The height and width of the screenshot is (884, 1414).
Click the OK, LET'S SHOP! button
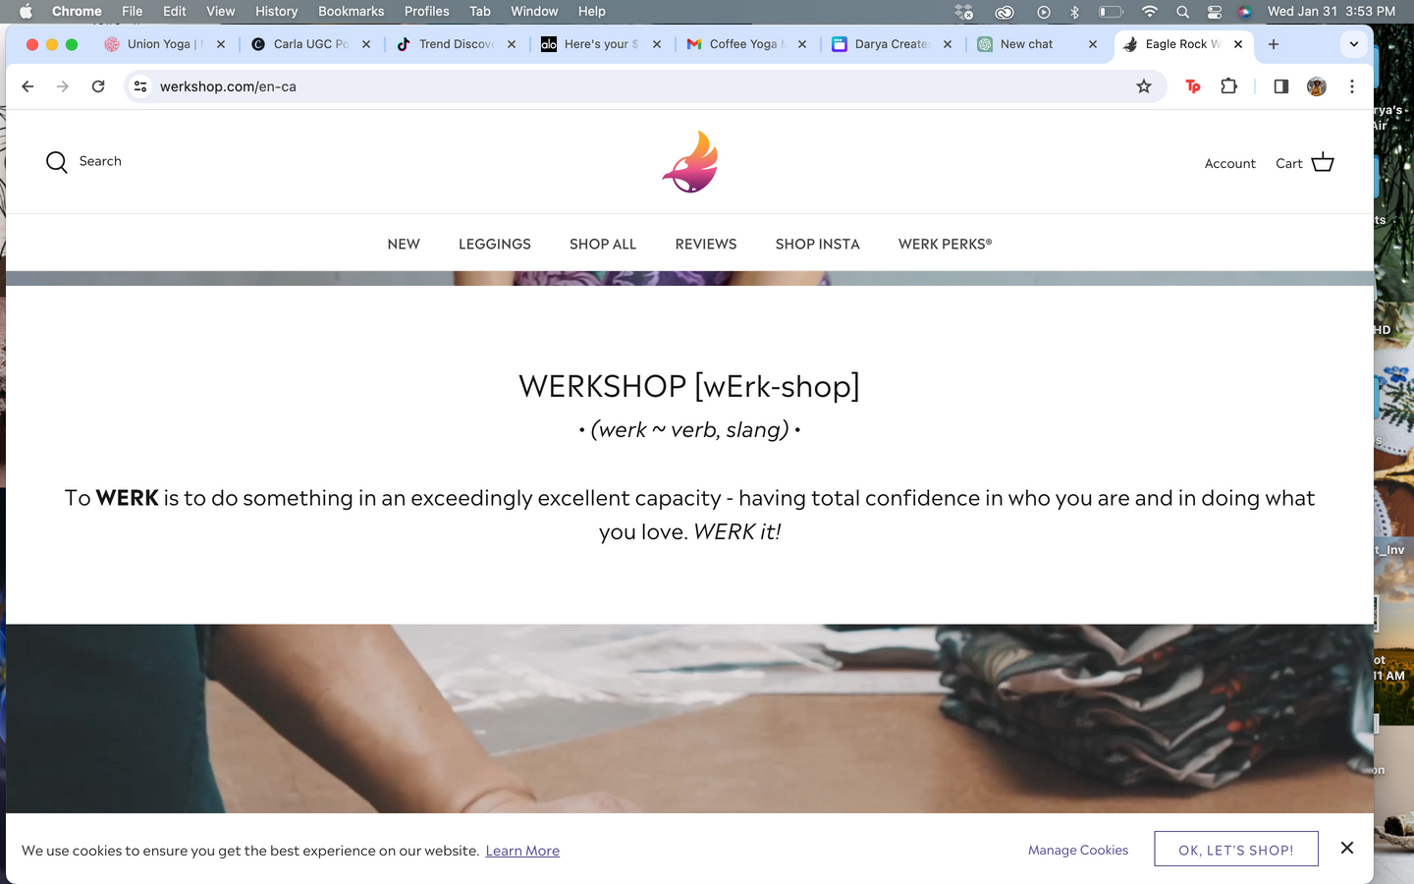[x=1236, y=850]
